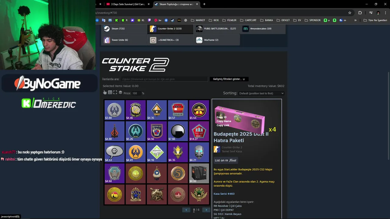Click Copy Name on the item
Screen dimensions: 390x219
tap(224, 121)
